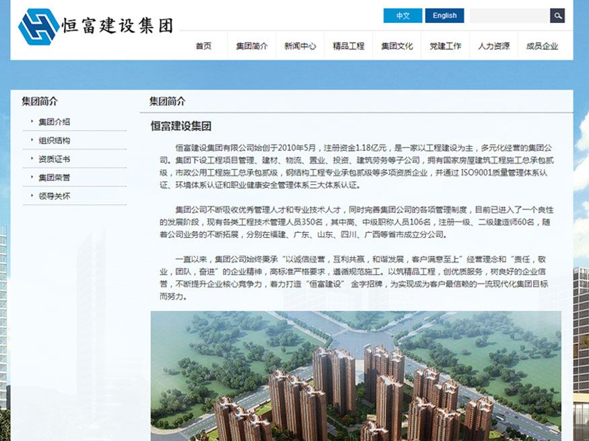Image resolution: width=589 pixels, height=441 pixels.
Task: Click the paragraph starting 集团公司不断吸收优秀管理人才
Action: (356, 222)
